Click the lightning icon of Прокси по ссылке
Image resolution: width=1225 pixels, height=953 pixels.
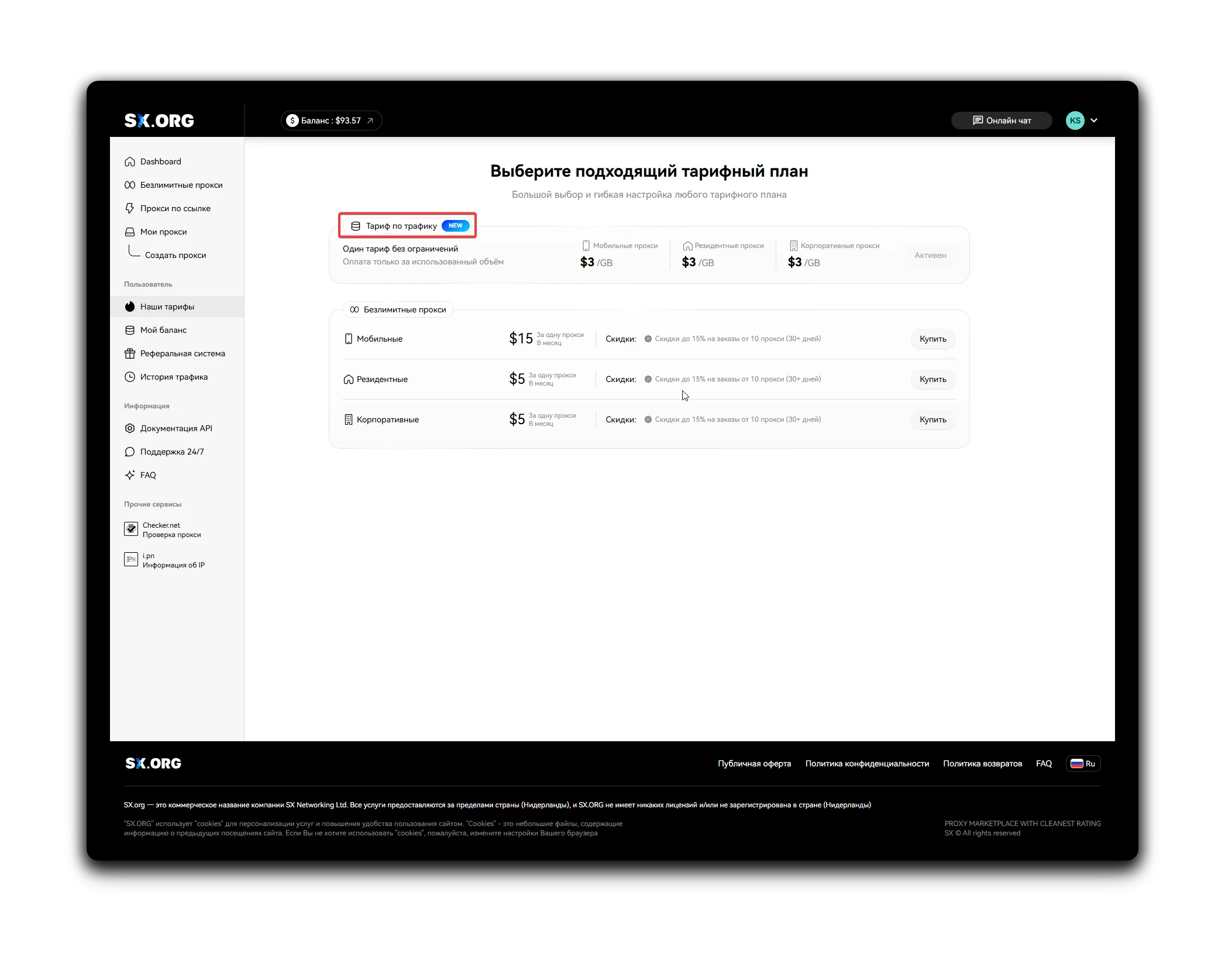[130, 208]
